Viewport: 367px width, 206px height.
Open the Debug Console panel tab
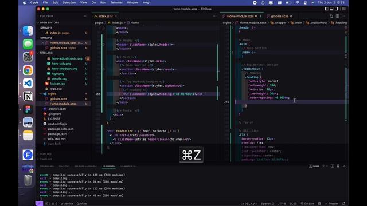pos(85,166)
